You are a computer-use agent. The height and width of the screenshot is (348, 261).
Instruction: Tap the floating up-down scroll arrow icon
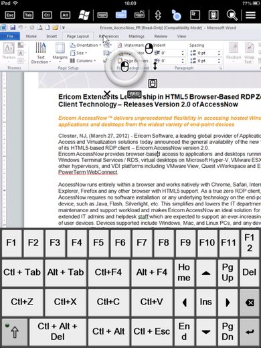tap(155, 66)
